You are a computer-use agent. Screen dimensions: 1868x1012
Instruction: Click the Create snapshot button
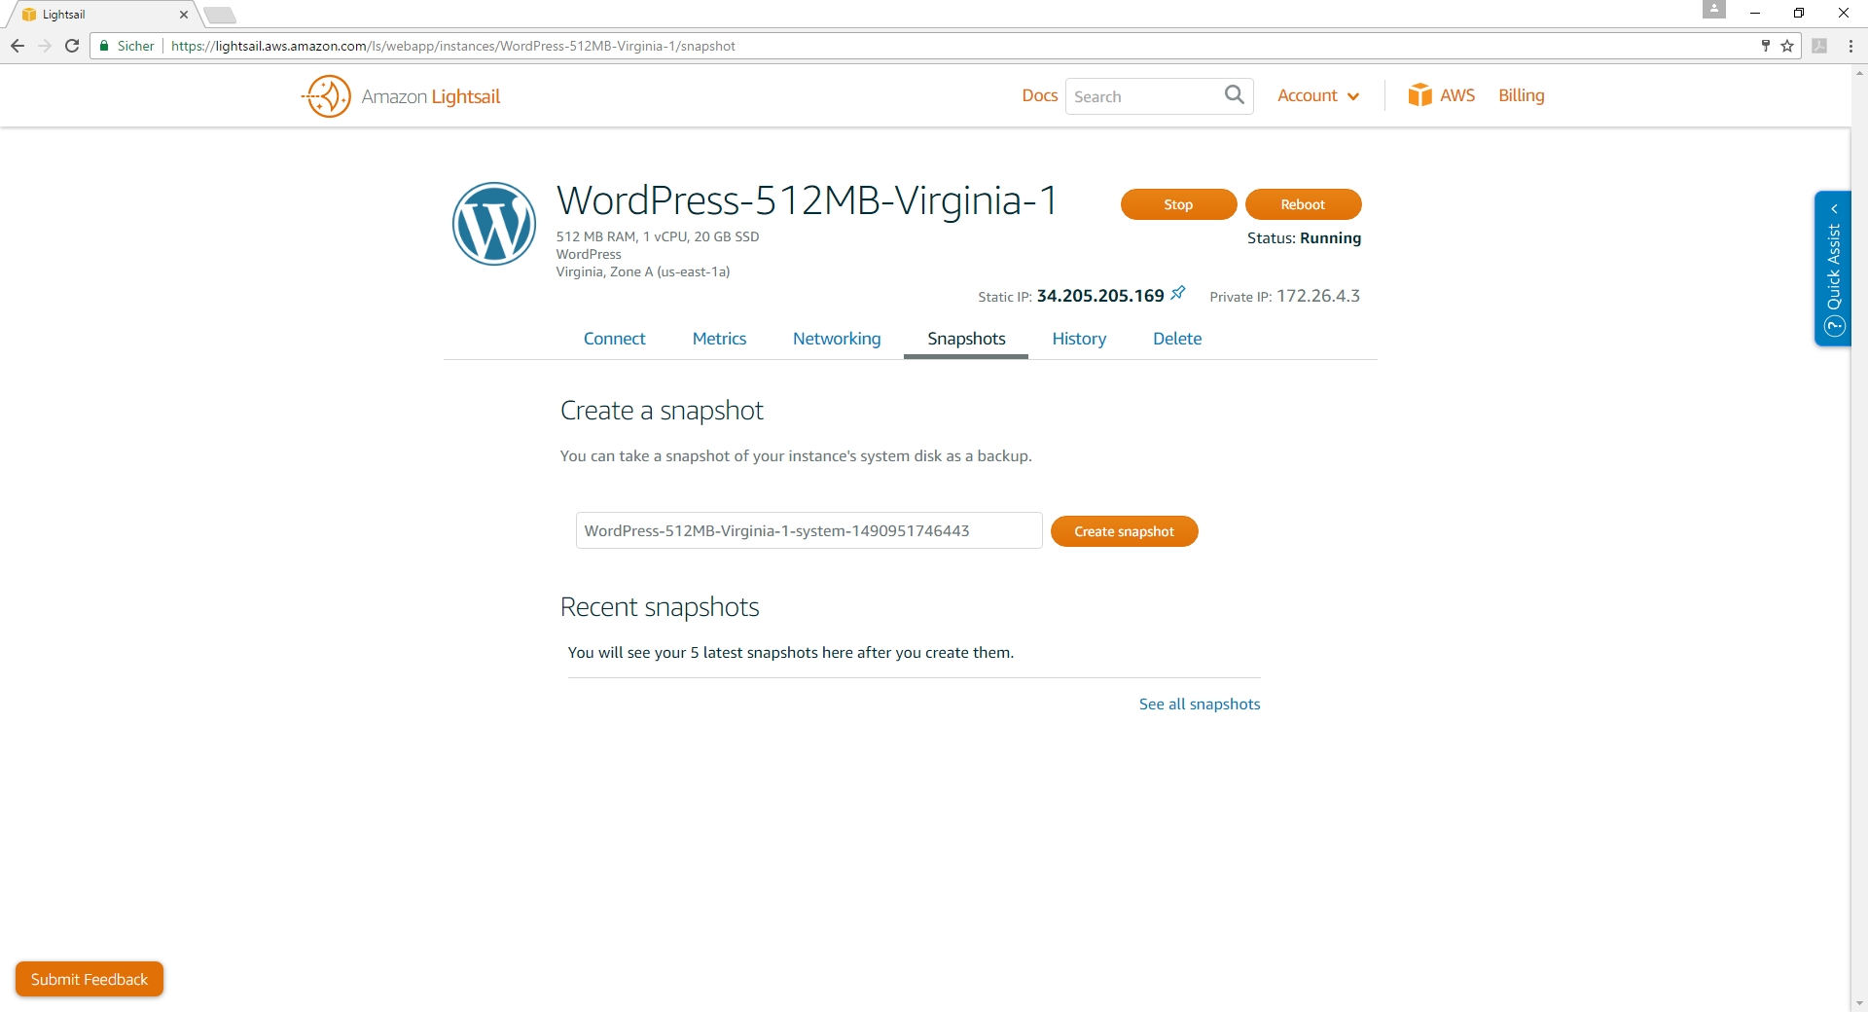[x=1124, y=531]
